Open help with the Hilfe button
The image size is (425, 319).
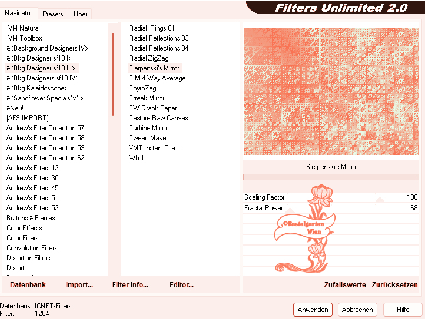click(x=403, y=310)
